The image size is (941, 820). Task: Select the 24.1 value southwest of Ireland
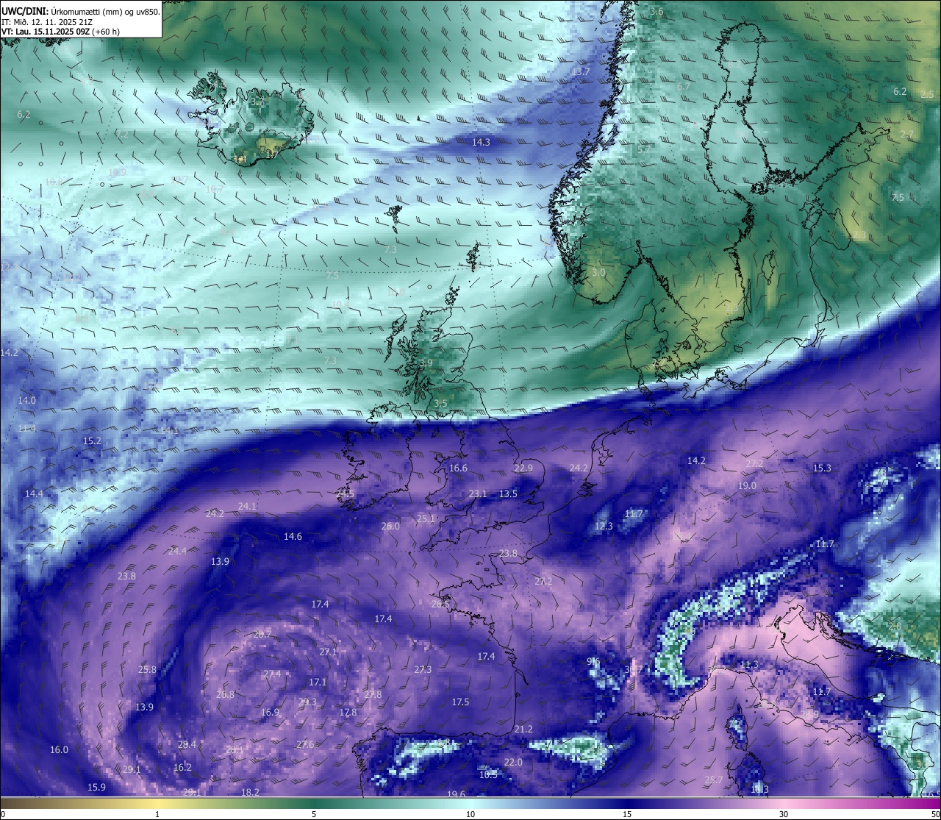click(x=247, y=506)
